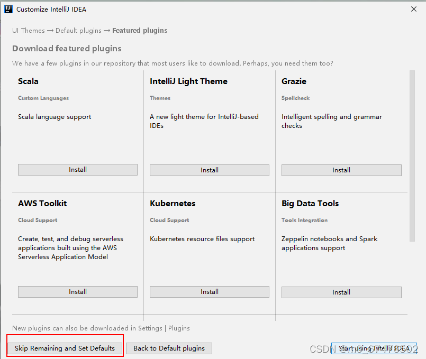This screenshot has height=359, width=426.
Task: Click the Download featured plugins heading
Action: (67, 48)
